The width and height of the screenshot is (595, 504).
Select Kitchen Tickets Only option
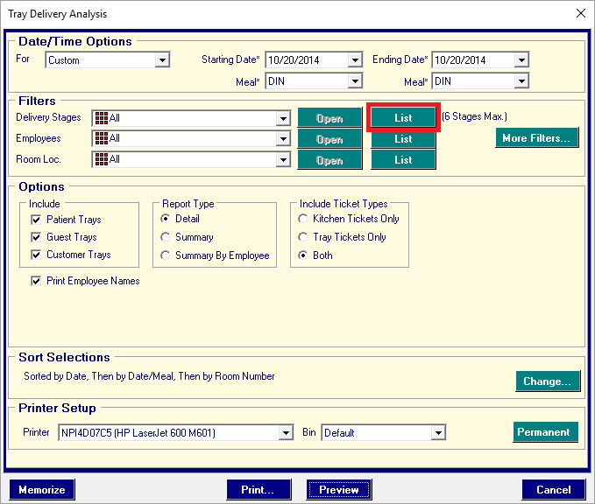pyautogui.click(x=303, y=219)
